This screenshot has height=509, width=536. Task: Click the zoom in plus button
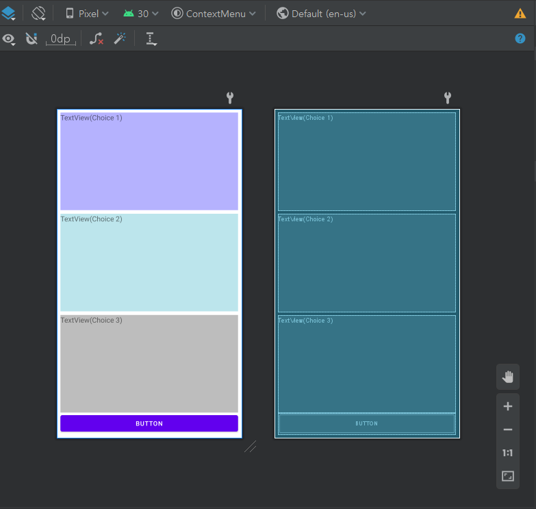508,406
